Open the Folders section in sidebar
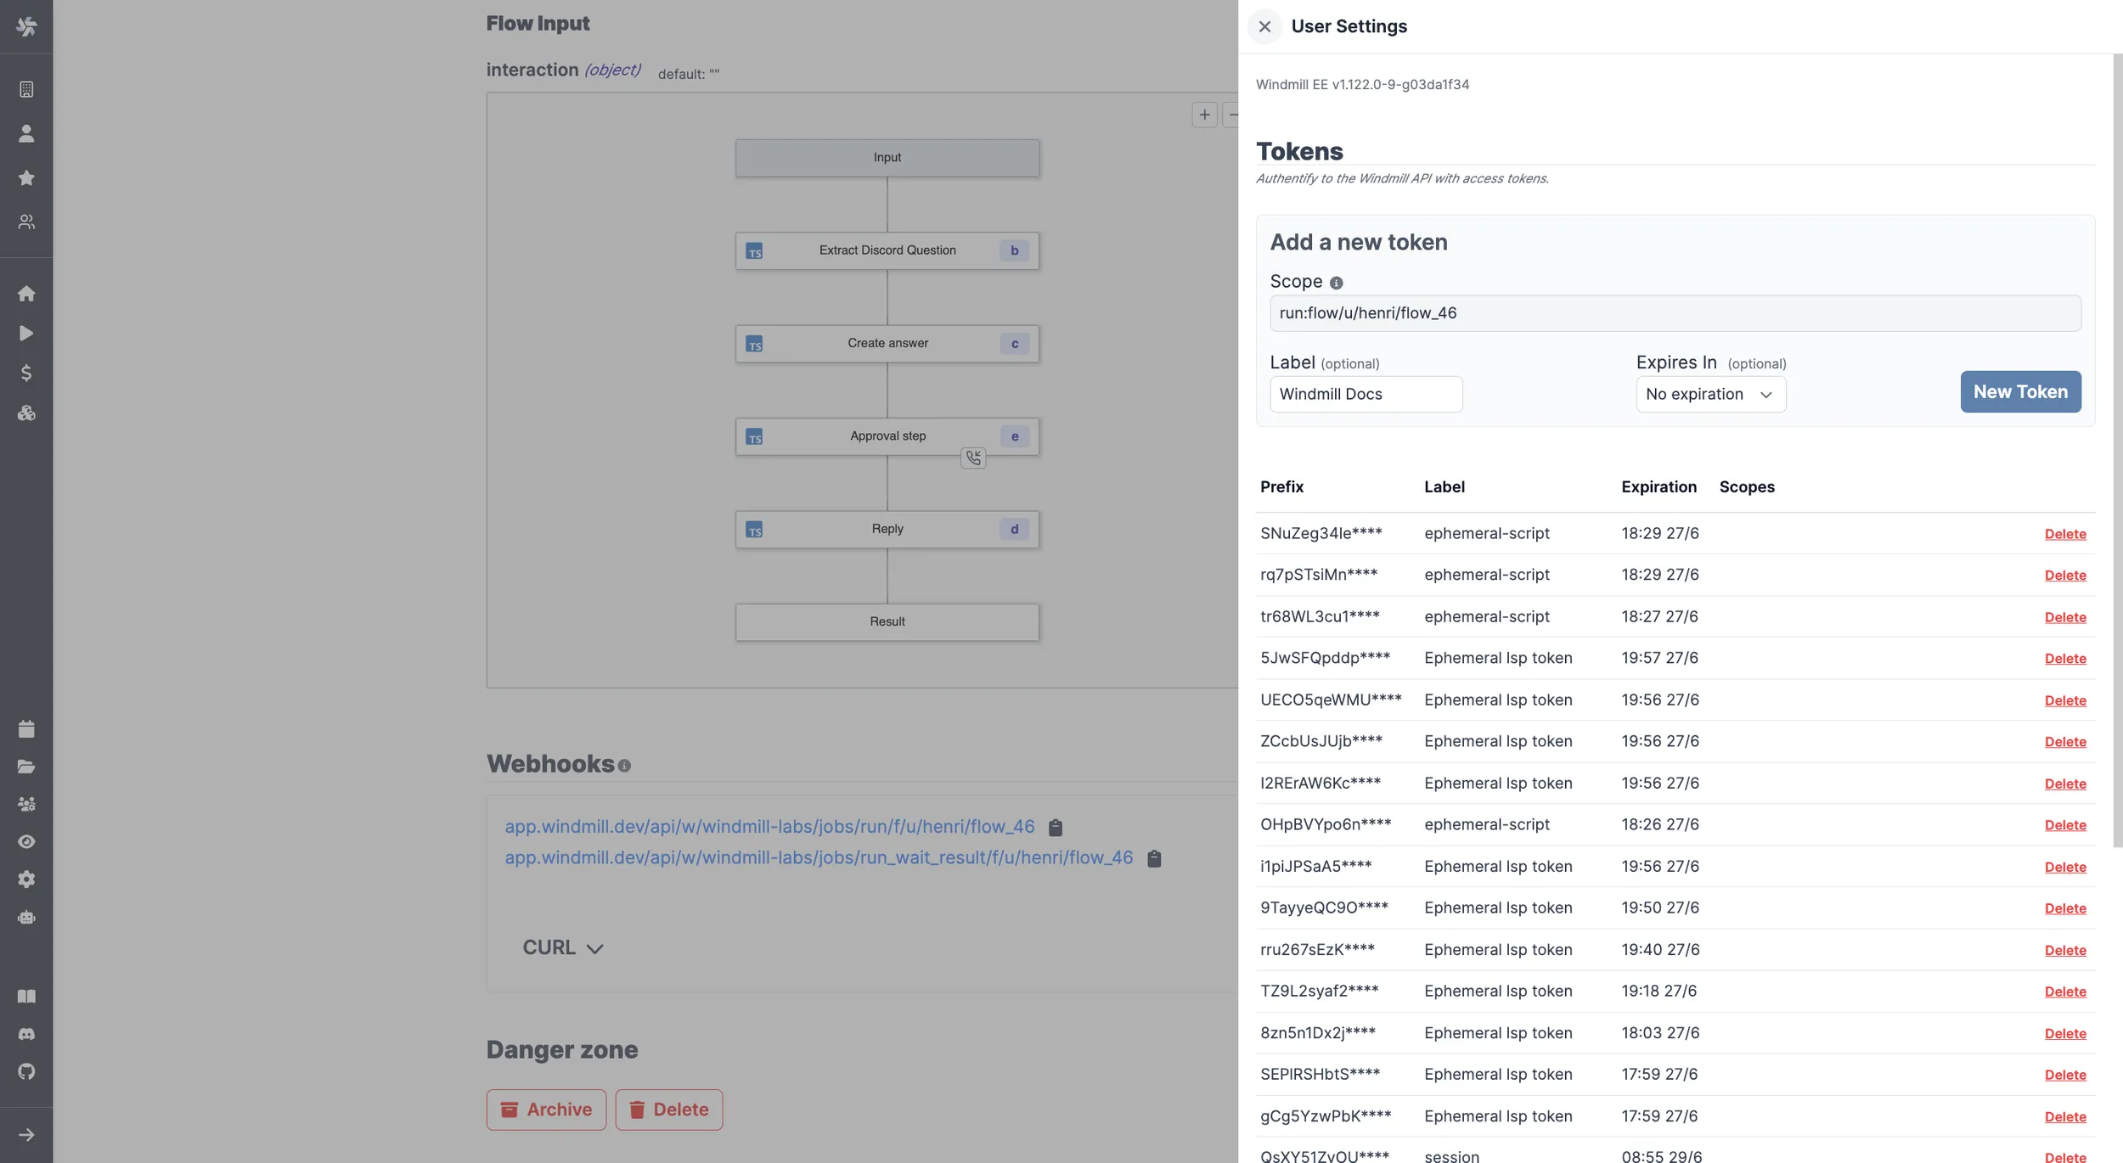Image resolution: width=2123 pixels, height=1163 pixels. pyautogui.click(x=26, y=767)
